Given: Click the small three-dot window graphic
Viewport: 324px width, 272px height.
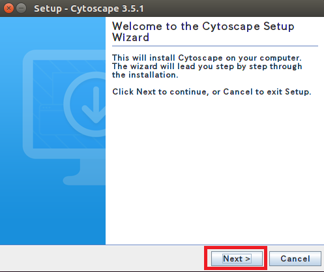Looking at the screenshot, I should tap(46, 108).
